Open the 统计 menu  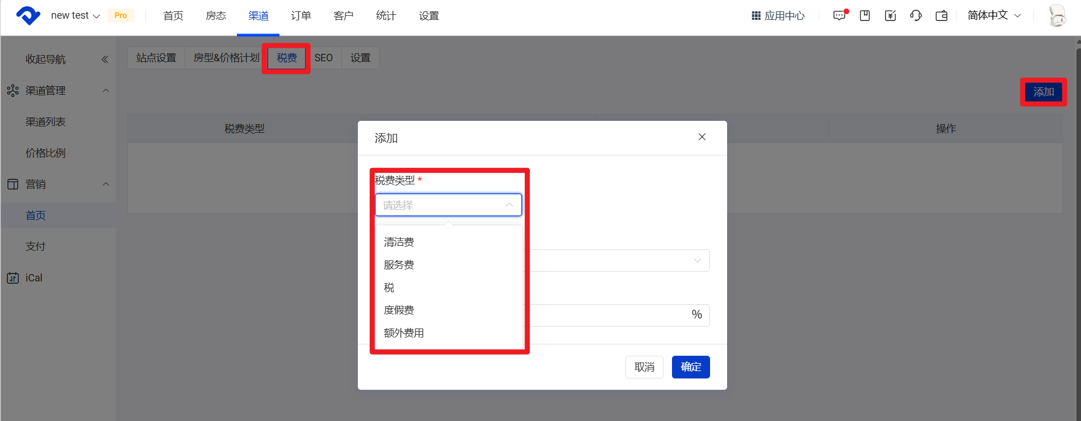click(386, 16)
